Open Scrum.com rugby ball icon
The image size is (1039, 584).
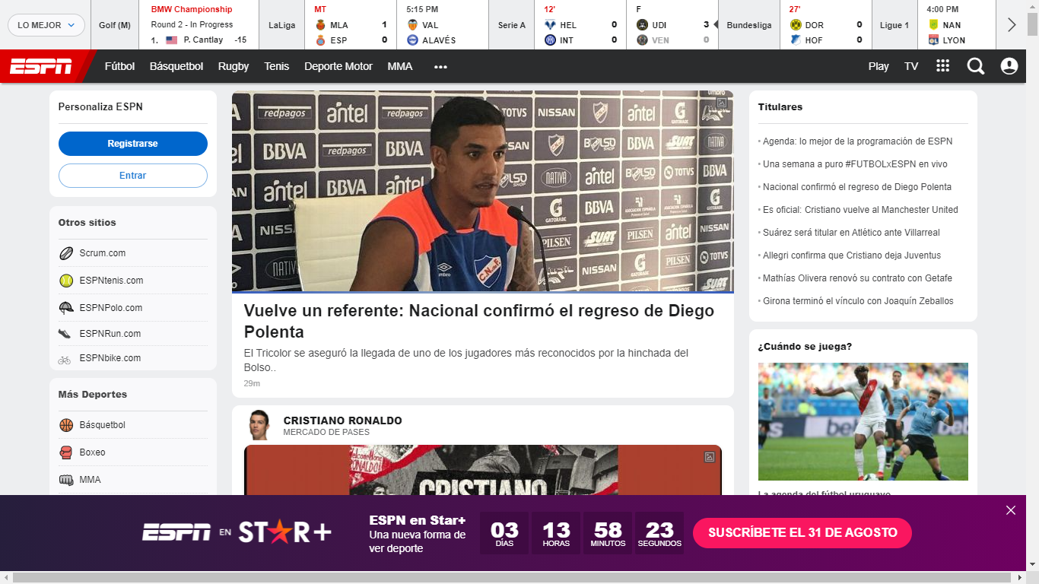tap(66, 253)
